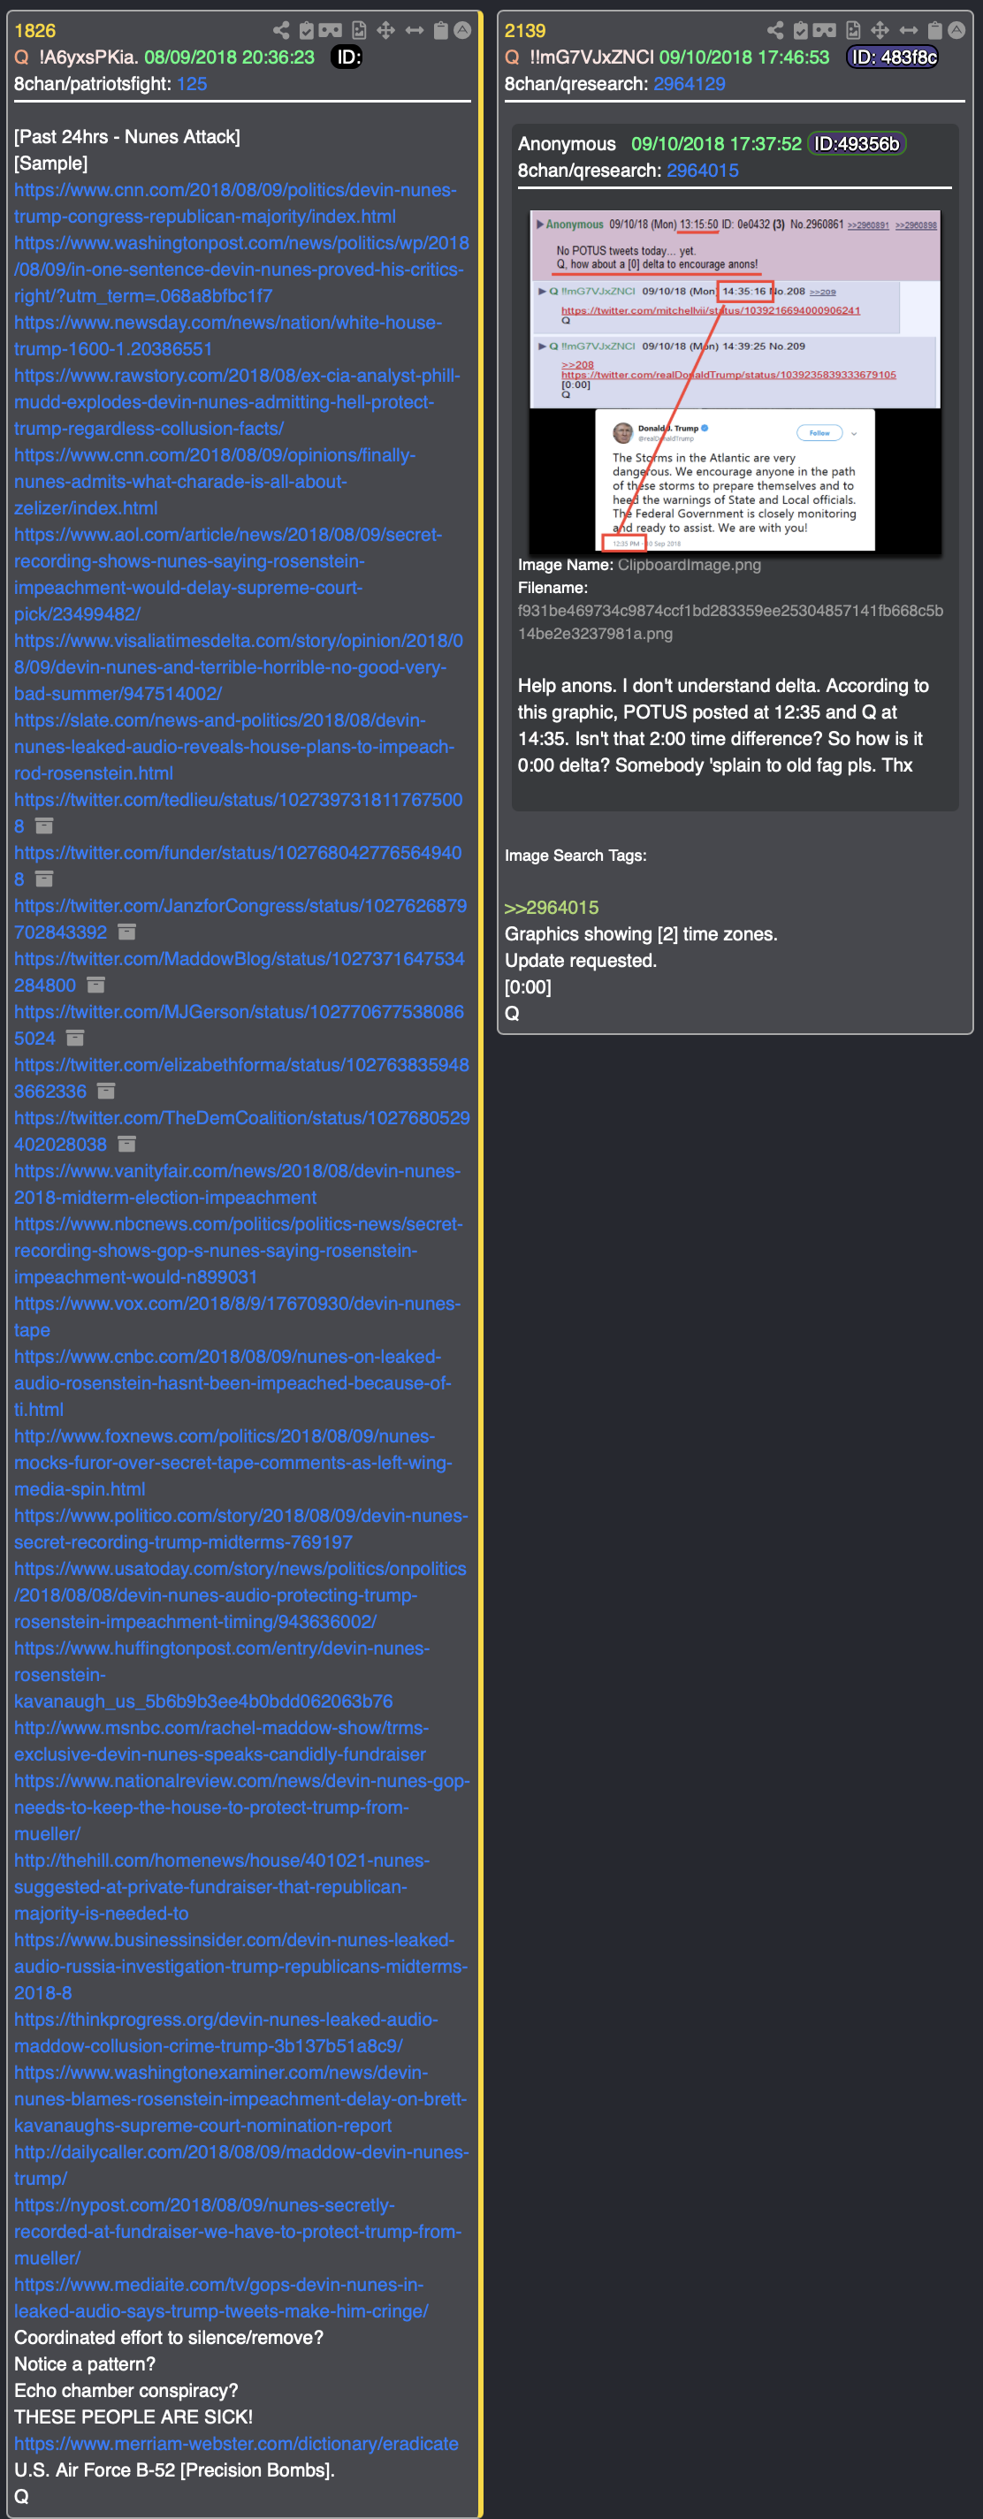Click the clipboard copy icon on post 2139
983x2519 pixels.
[935, 30]
